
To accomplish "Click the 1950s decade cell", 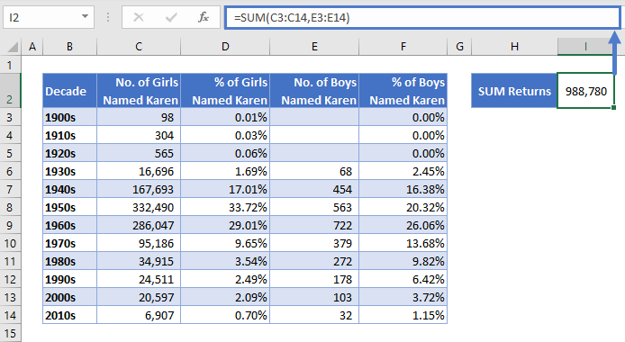I will (x=69, y=207).
